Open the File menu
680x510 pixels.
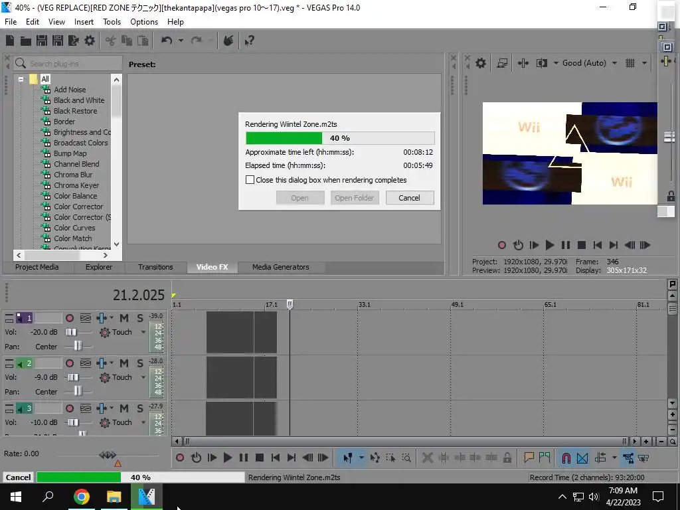click(11, 22)
